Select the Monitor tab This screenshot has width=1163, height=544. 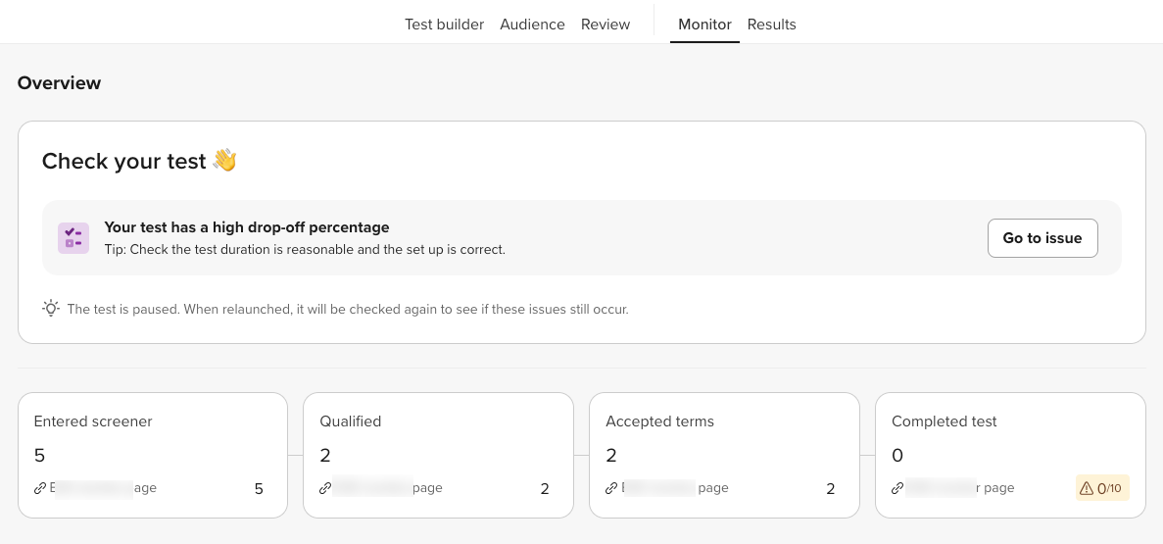click(704, 25)
